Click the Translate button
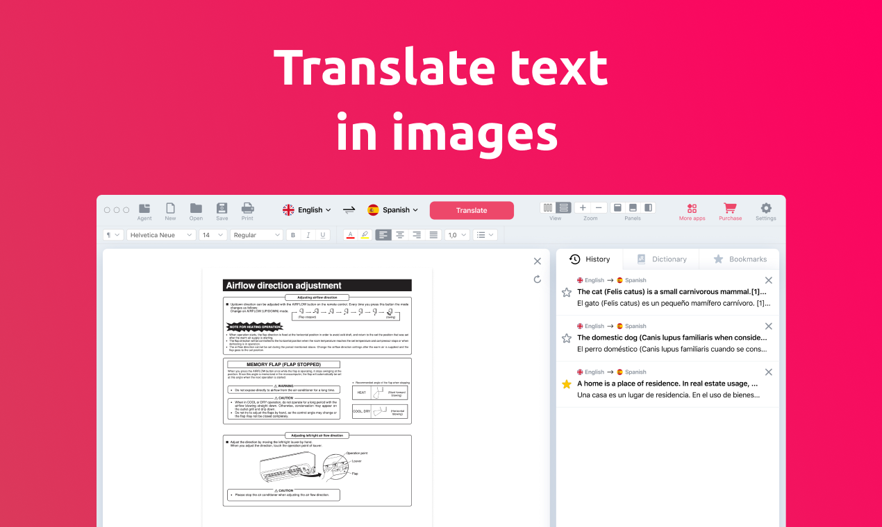882x527 pixels. (472, 210)
